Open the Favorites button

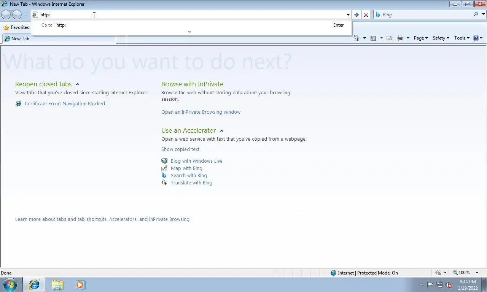(16, 27)
